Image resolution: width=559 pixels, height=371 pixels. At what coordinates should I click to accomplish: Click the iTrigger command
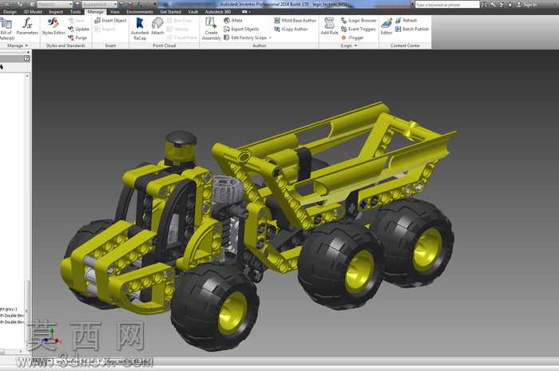(x=352, y=37)
